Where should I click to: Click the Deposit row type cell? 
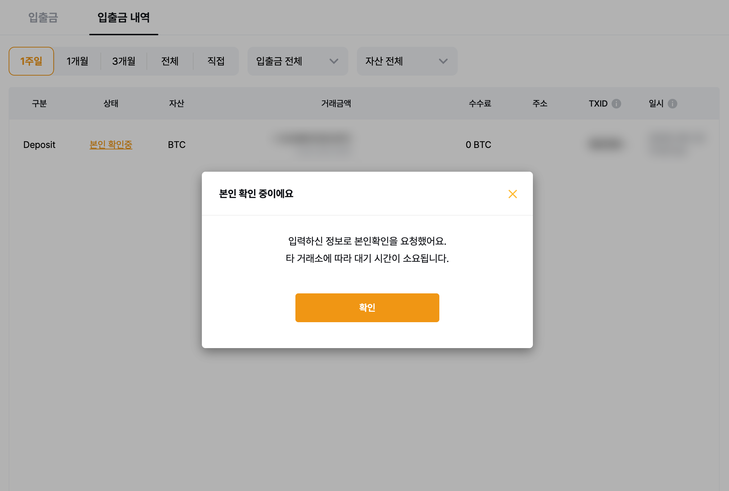click(39, 145)
